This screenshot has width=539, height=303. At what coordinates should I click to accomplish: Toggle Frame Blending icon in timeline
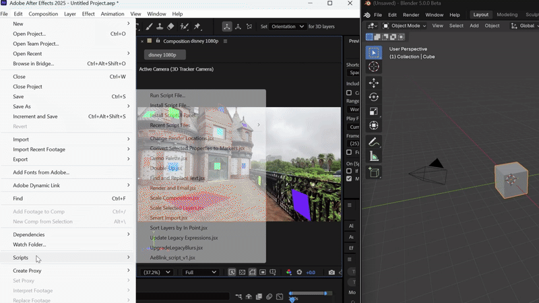(259, 296)
